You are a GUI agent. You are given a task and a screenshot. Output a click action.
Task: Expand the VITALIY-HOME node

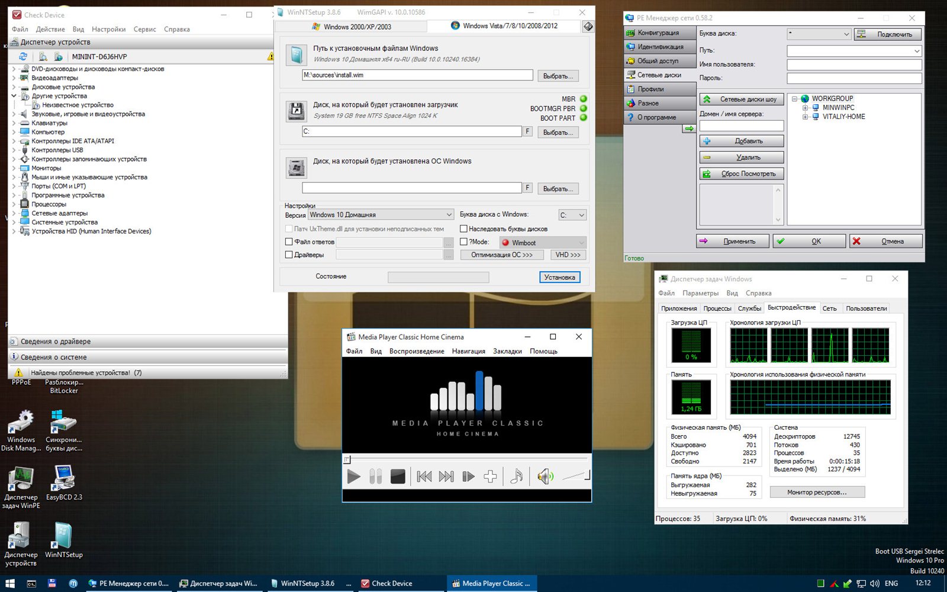pyautogui.click(x=805, y=117)
